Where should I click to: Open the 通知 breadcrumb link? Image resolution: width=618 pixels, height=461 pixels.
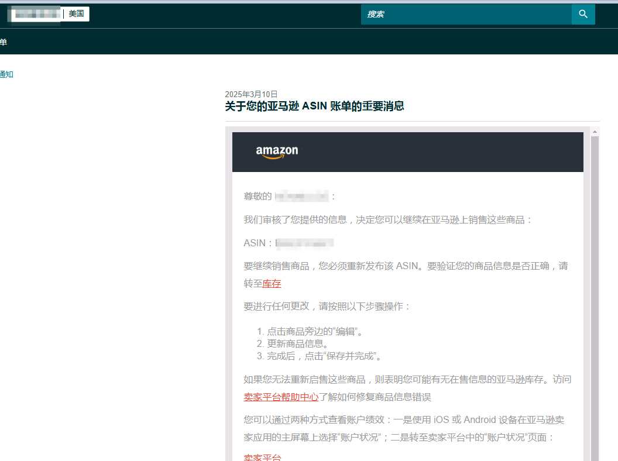point(6,74)
